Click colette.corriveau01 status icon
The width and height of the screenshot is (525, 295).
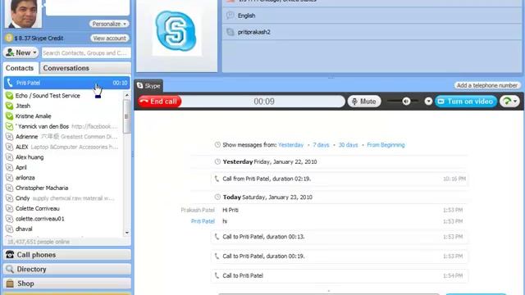pos(9,219)
